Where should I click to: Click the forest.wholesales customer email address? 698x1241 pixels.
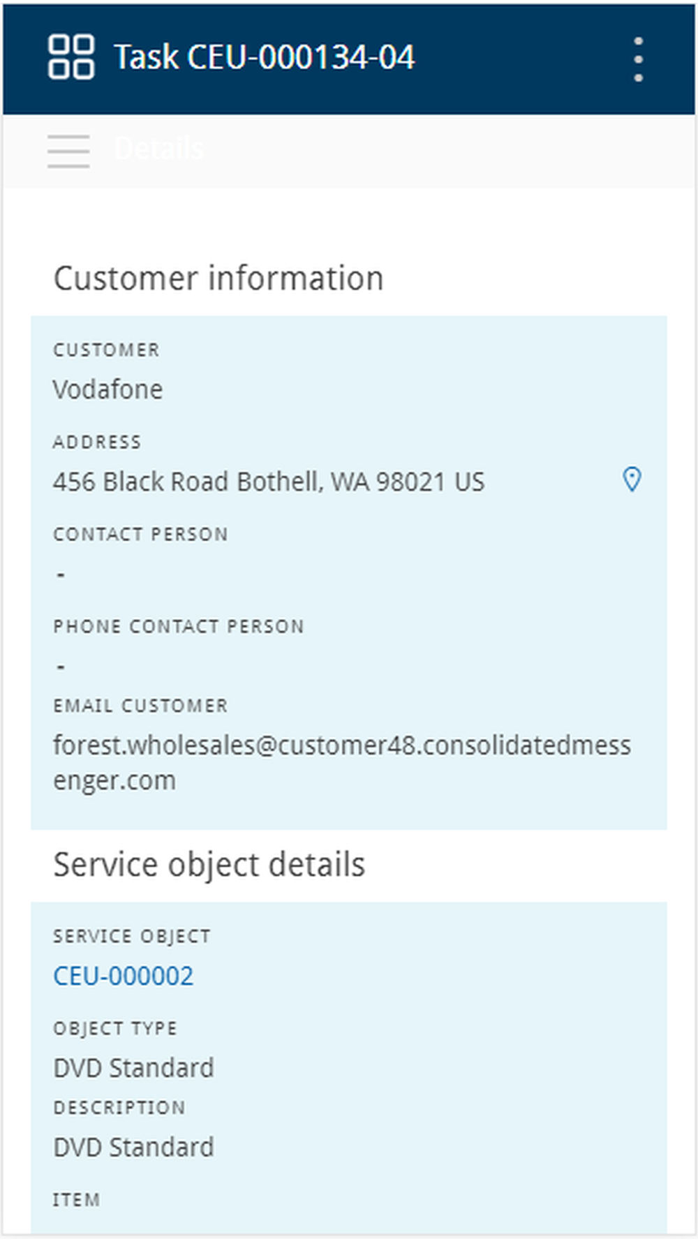pos(342,762)
